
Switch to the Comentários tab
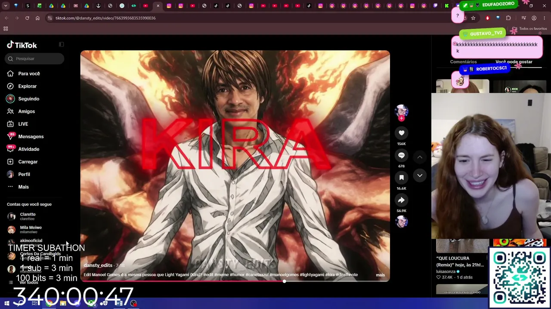coord(463,62)
